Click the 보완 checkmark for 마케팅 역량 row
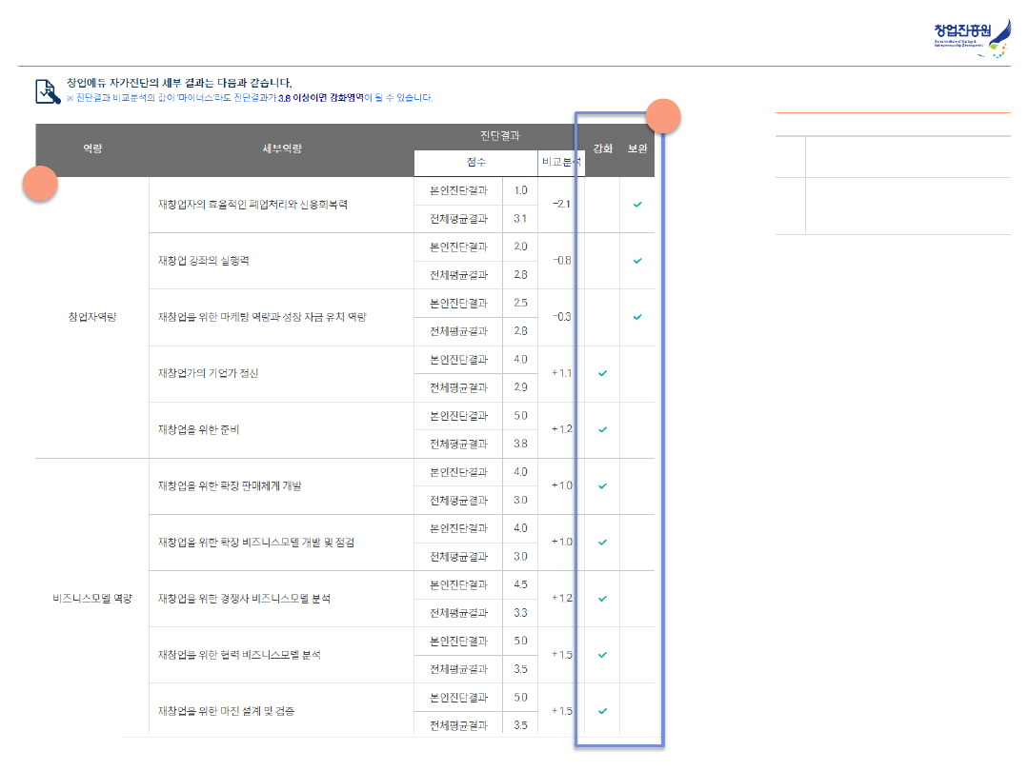 637,317
